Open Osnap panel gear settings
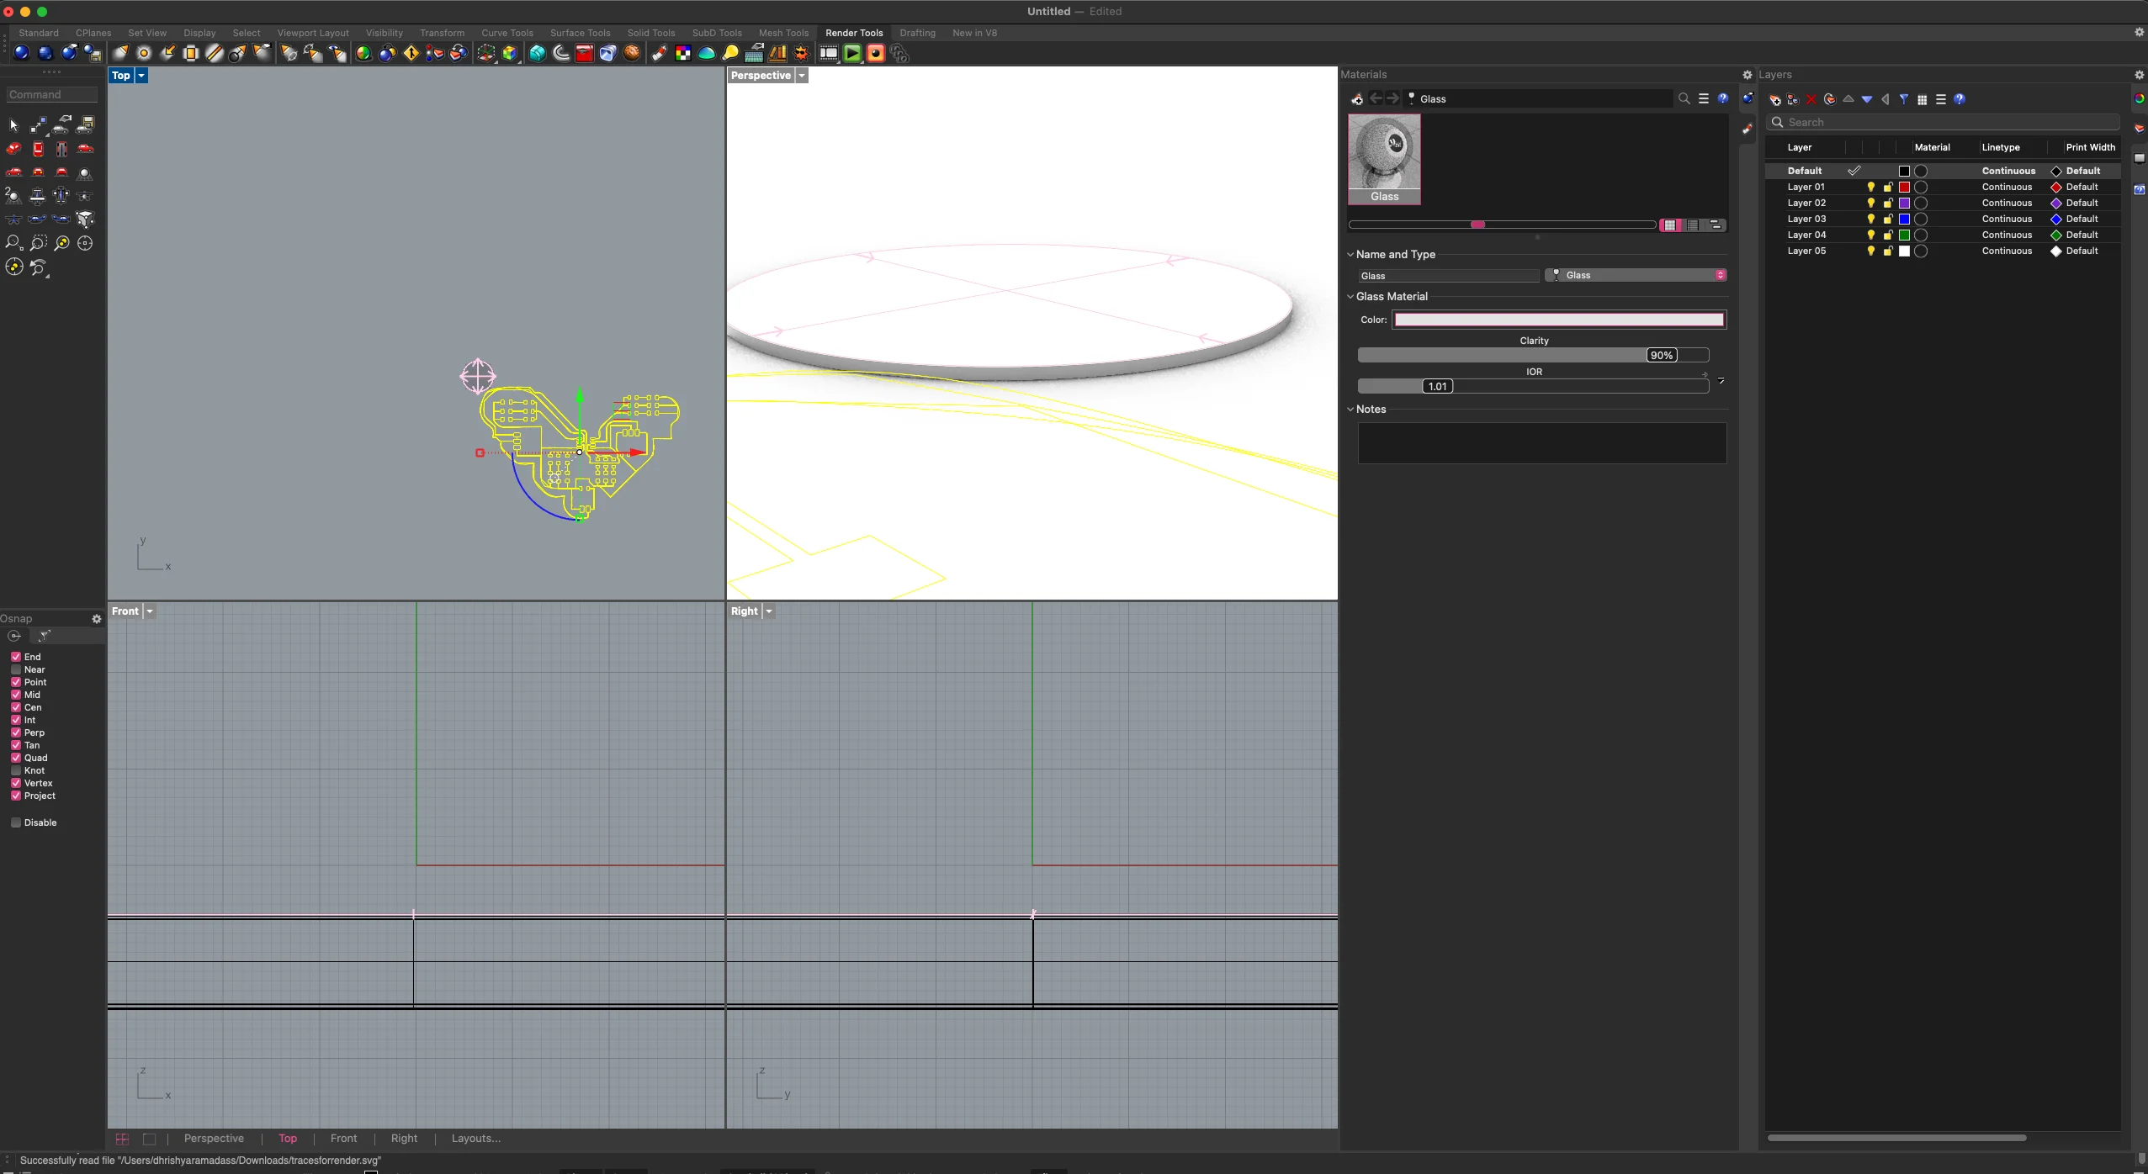The width and height of the screenshot is (2148, 1174). [x=97, y=619]
